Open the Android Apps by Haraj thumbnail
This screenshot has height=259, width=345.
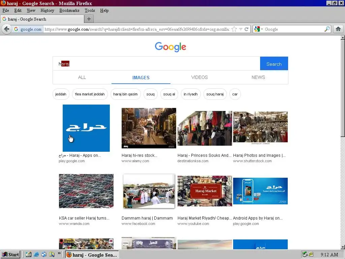(260, 191)
